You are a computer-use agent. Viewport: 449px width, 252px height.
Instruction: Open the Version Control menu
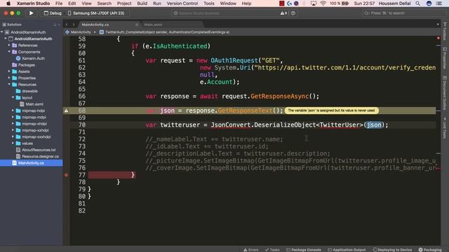[182, 3]
